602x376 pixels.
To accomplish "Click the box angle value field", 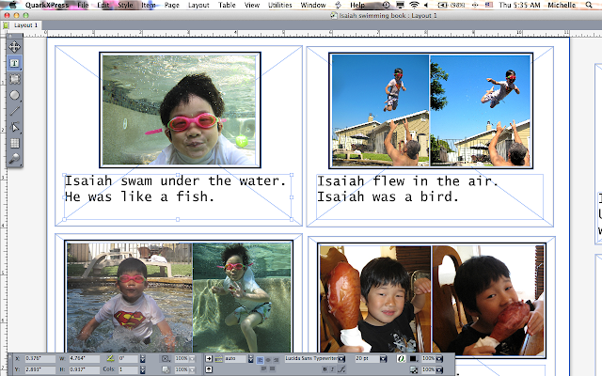I will 128,359.
